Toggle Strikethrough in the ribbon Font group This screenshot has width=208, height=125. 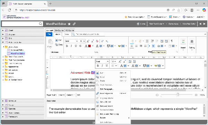(x=80, y=46)
